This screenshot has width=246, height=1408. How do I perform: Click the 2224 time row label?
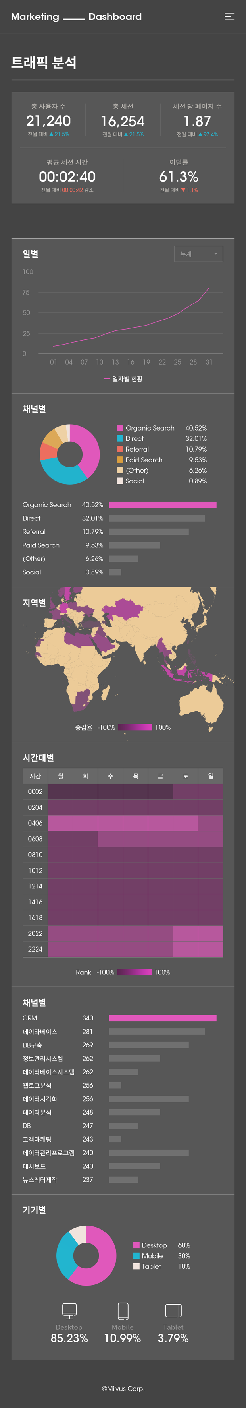35,949
